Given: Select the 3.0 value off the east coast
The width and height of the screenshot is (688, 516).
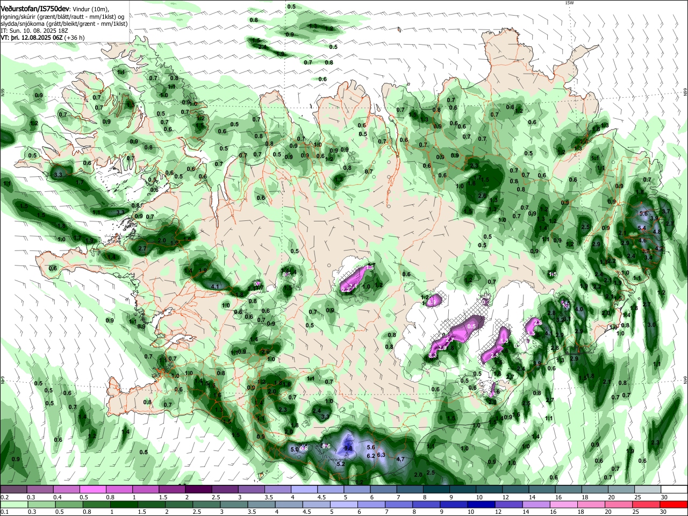Looking at the screenshot, I should pos(651,325).
